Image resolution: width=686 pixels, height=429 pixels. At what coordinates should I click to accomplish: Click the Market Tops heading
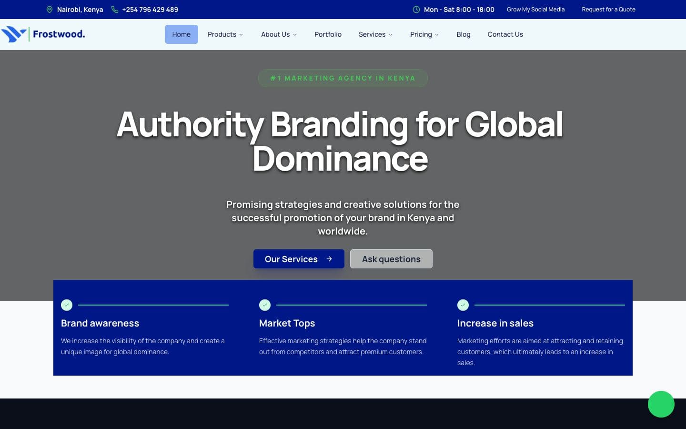pyautogui.click(x=287, y=323)
